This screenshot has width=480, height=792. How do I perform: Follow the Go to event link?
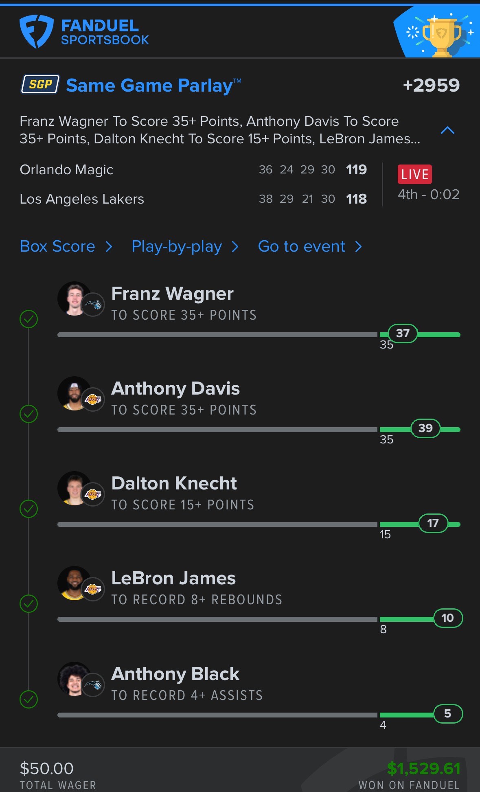[x=302, y=247]
